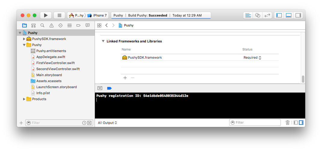Select iPhone 7 run destination

[97, 15]
